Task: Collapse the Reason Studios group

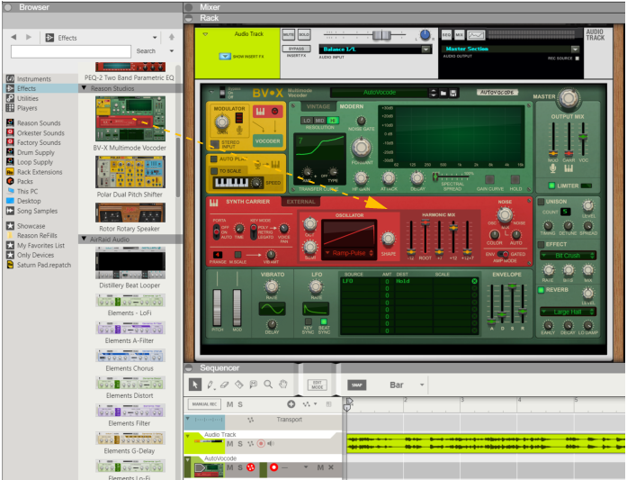Action: coord(84,87)
